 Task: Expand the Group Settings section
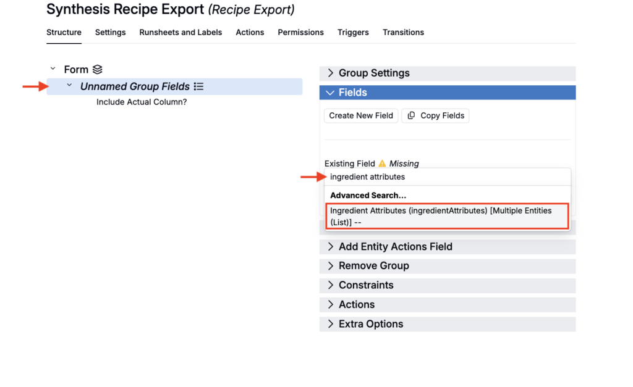click(x=331, y=73)
